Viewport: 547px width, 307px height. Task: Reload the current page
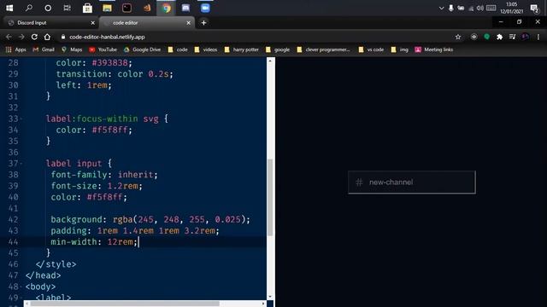pos(34,37)
